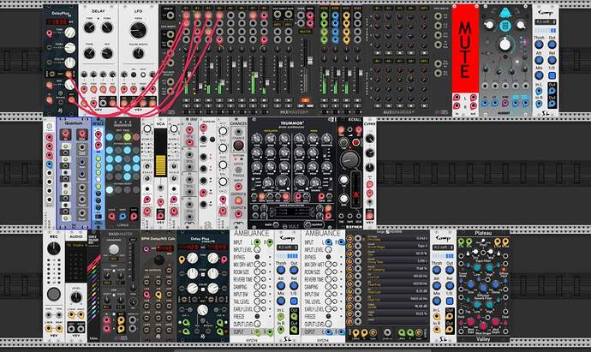Open ratio dropdown on Comp beside Plateau
The image size is (591, 352).
tap(443, 248)
